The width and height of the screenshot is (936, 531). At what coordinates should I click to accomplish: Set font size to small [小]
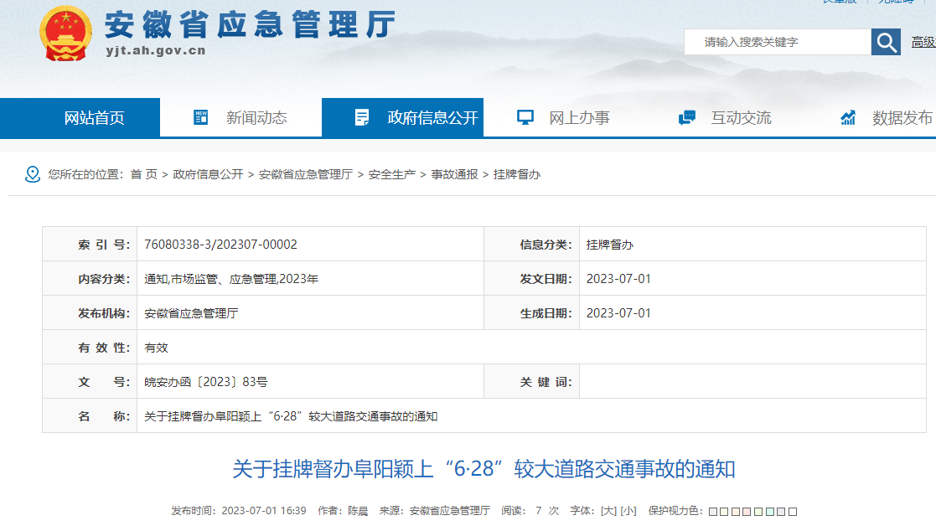[x=628, y=511]
